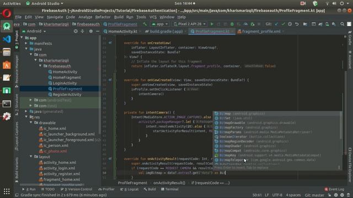
Task: Open the SDK Manager icon
Action: coord(334,24)
